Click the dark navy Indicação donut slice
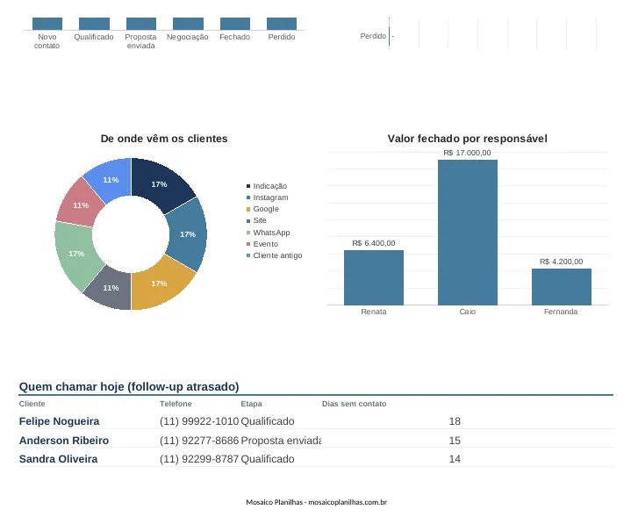The height and width of the screenshot is (524, 631). tap(161, 183)
